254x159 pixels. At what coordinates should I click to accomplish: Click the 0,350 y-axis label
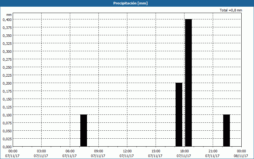[x=7, y=35]
